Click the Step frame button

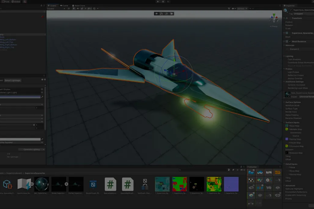(x=168, y=2)
